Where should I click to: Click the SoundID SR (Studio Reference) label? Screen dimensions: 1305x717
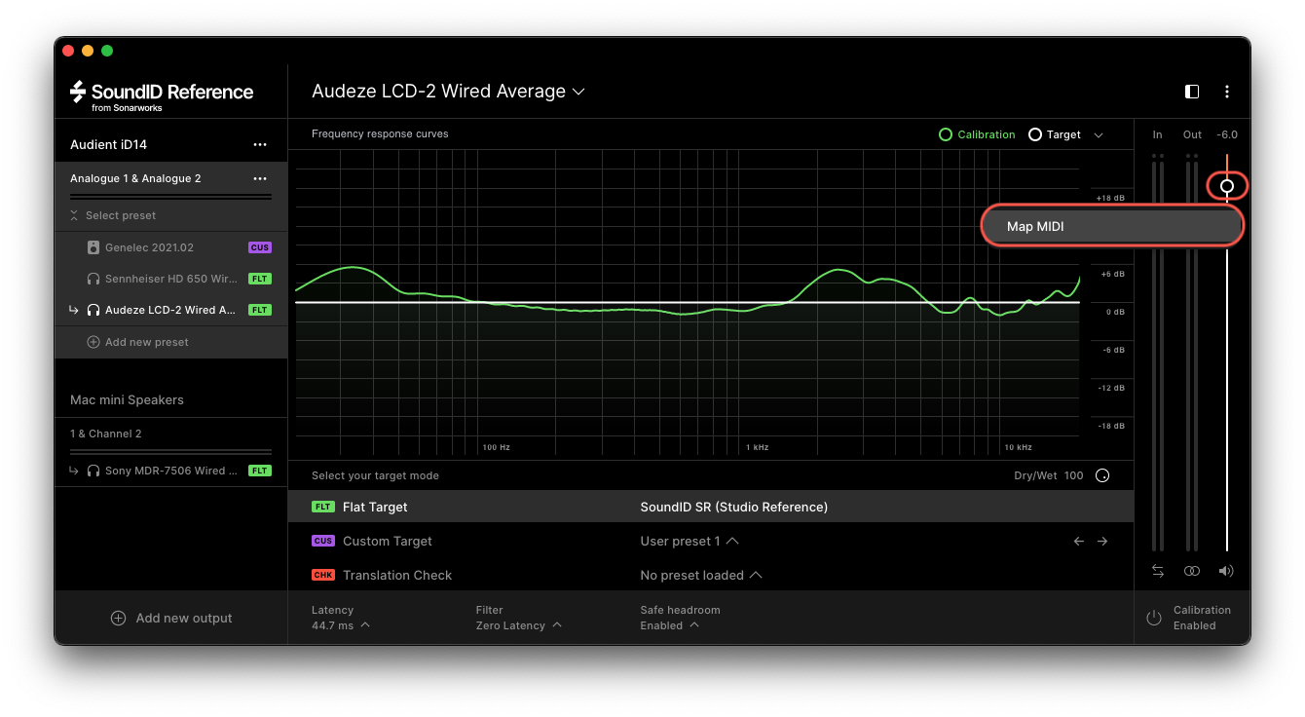(733, 507)
